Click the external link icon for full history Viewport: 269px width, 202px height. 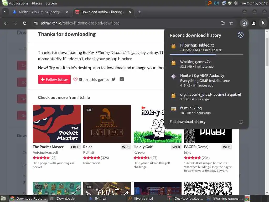(241, 122)
